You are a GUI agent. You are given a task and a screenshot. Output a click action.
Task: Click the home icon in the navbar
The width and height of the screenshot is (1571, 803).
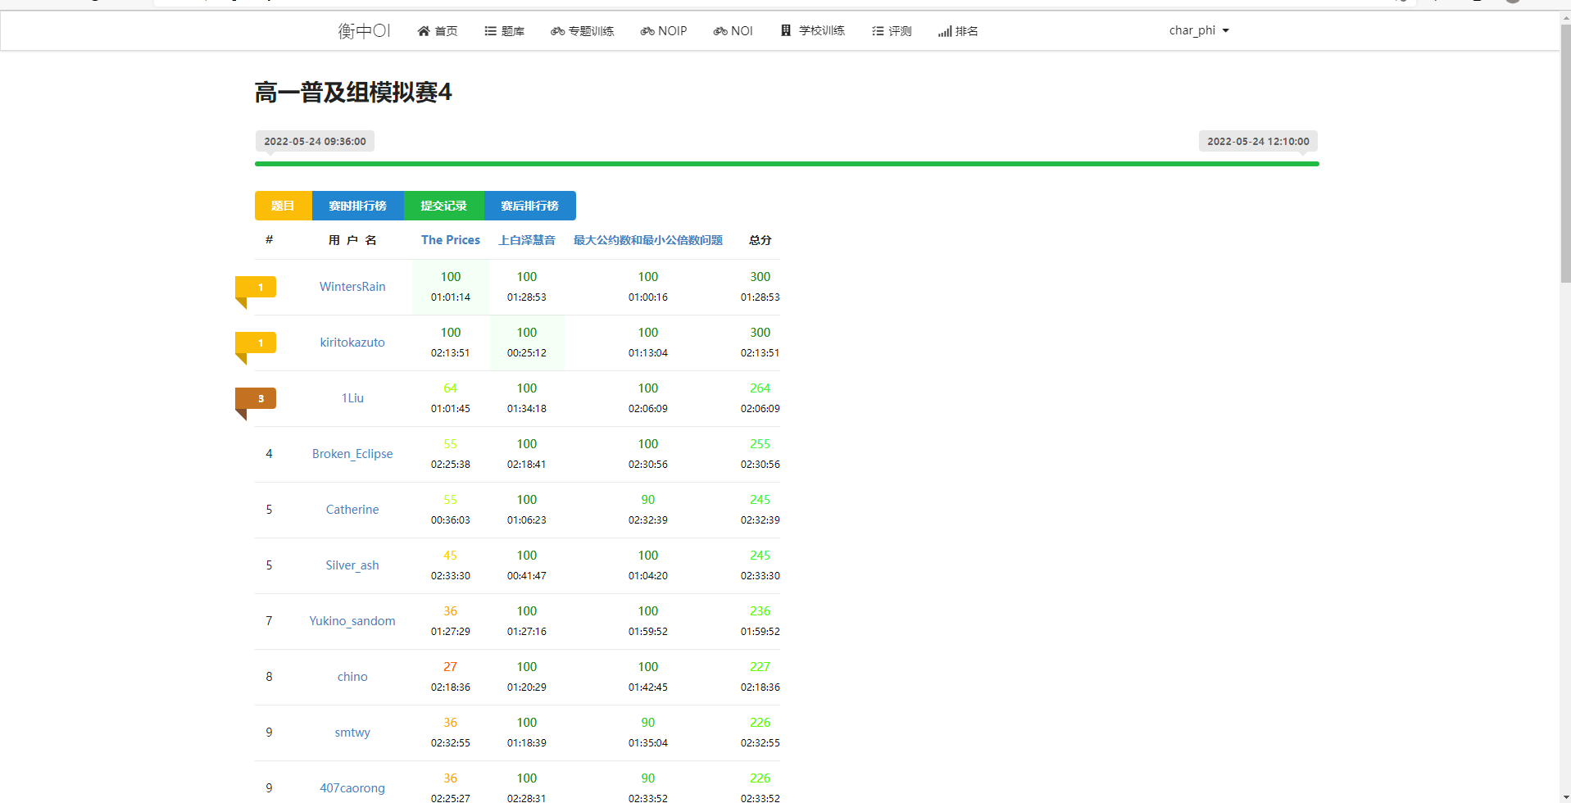pyautogui.click(x=424, y=31)
